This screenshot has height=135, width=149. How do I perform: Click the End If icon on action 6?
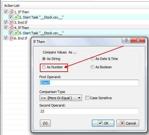pos(11,38)
